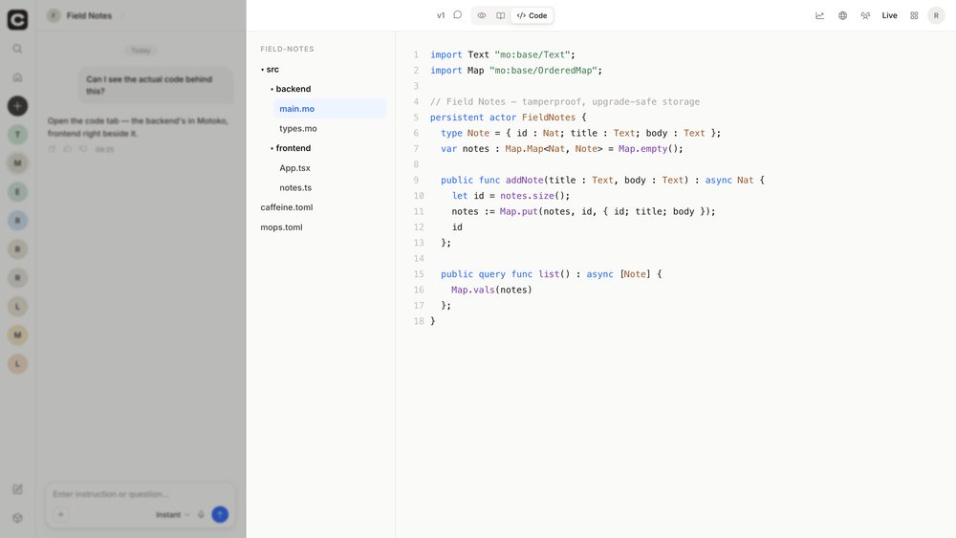The width and height of the screenshot is (956, 538).
Task: Click the 'persistent actor FieldNotes' code line
Action: [x=509, y=117]
